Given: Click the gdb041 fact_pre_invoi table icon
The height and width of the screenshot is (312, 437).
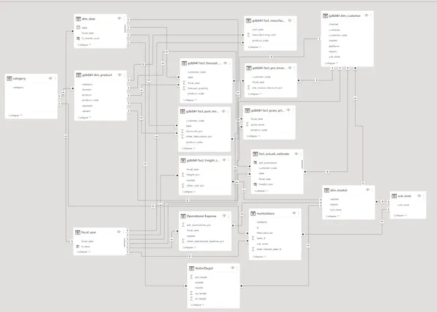Looking at the screenshot, I should coord(249,68).
